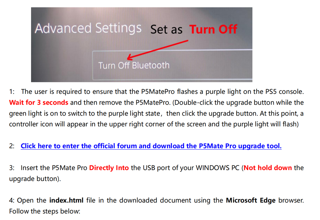Click the step number "2:" marker

point(12,146)
